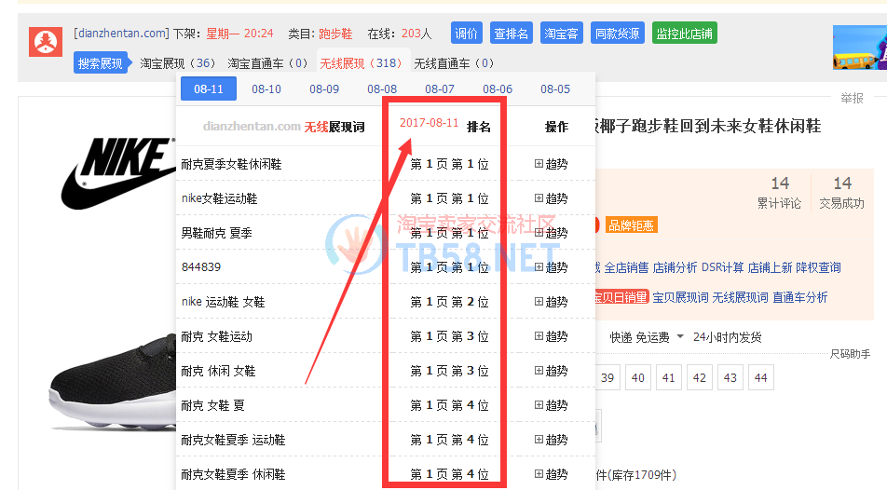The height and width of the screenshot is (490, 887).
Task: Open the 无线直通车 (0) tab
Action: pyautogui.click(x=454, y=63)
